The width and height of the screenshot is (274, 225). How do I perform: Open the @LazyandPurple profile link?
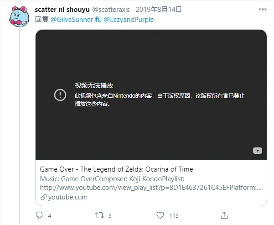129,20
